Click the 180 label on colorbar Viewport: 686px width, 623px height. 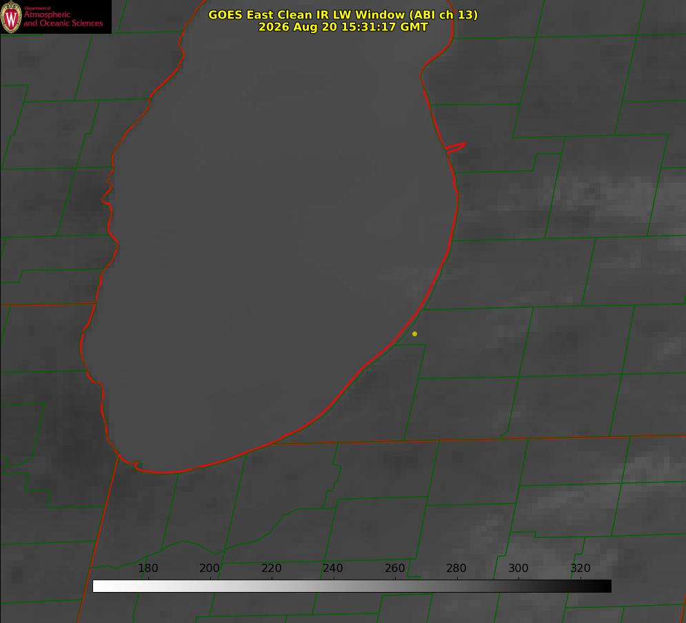click(148, 568)
